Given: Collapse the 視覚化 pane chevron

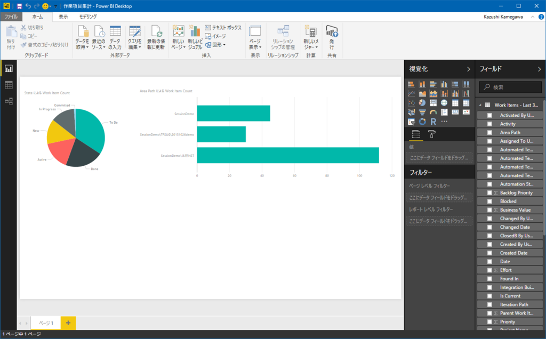Looking at the screenshot, I should [468, 69].
